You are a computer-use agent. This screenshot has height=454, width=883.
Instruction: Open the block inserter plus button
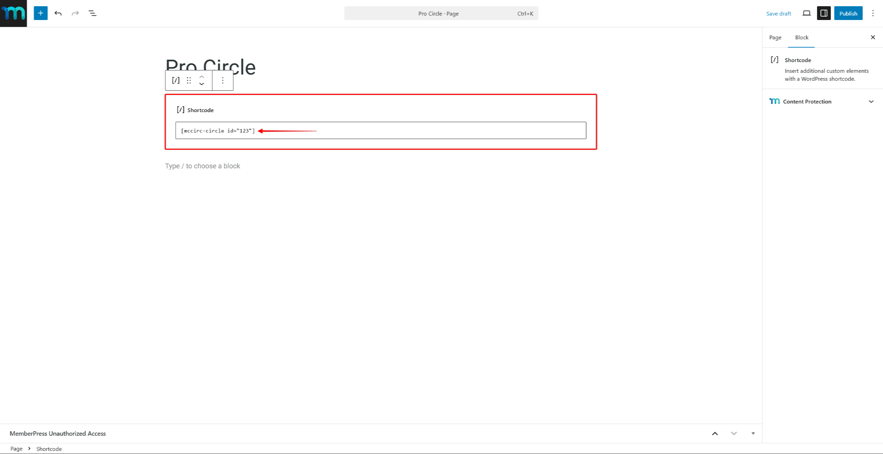(40, 13)
